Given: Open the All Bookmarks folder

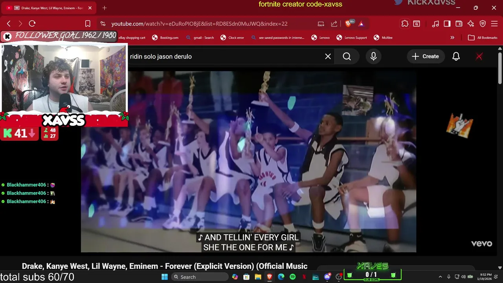Looking at the screenshot, I should [483, 38].
